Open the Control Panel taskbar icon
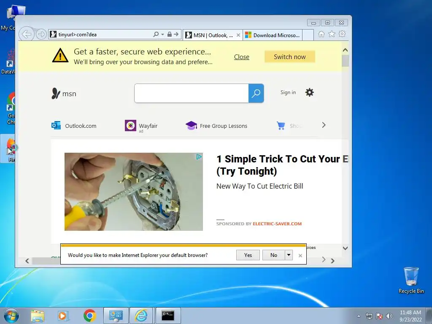Viewport: 432px width, 324px height. 116,316
